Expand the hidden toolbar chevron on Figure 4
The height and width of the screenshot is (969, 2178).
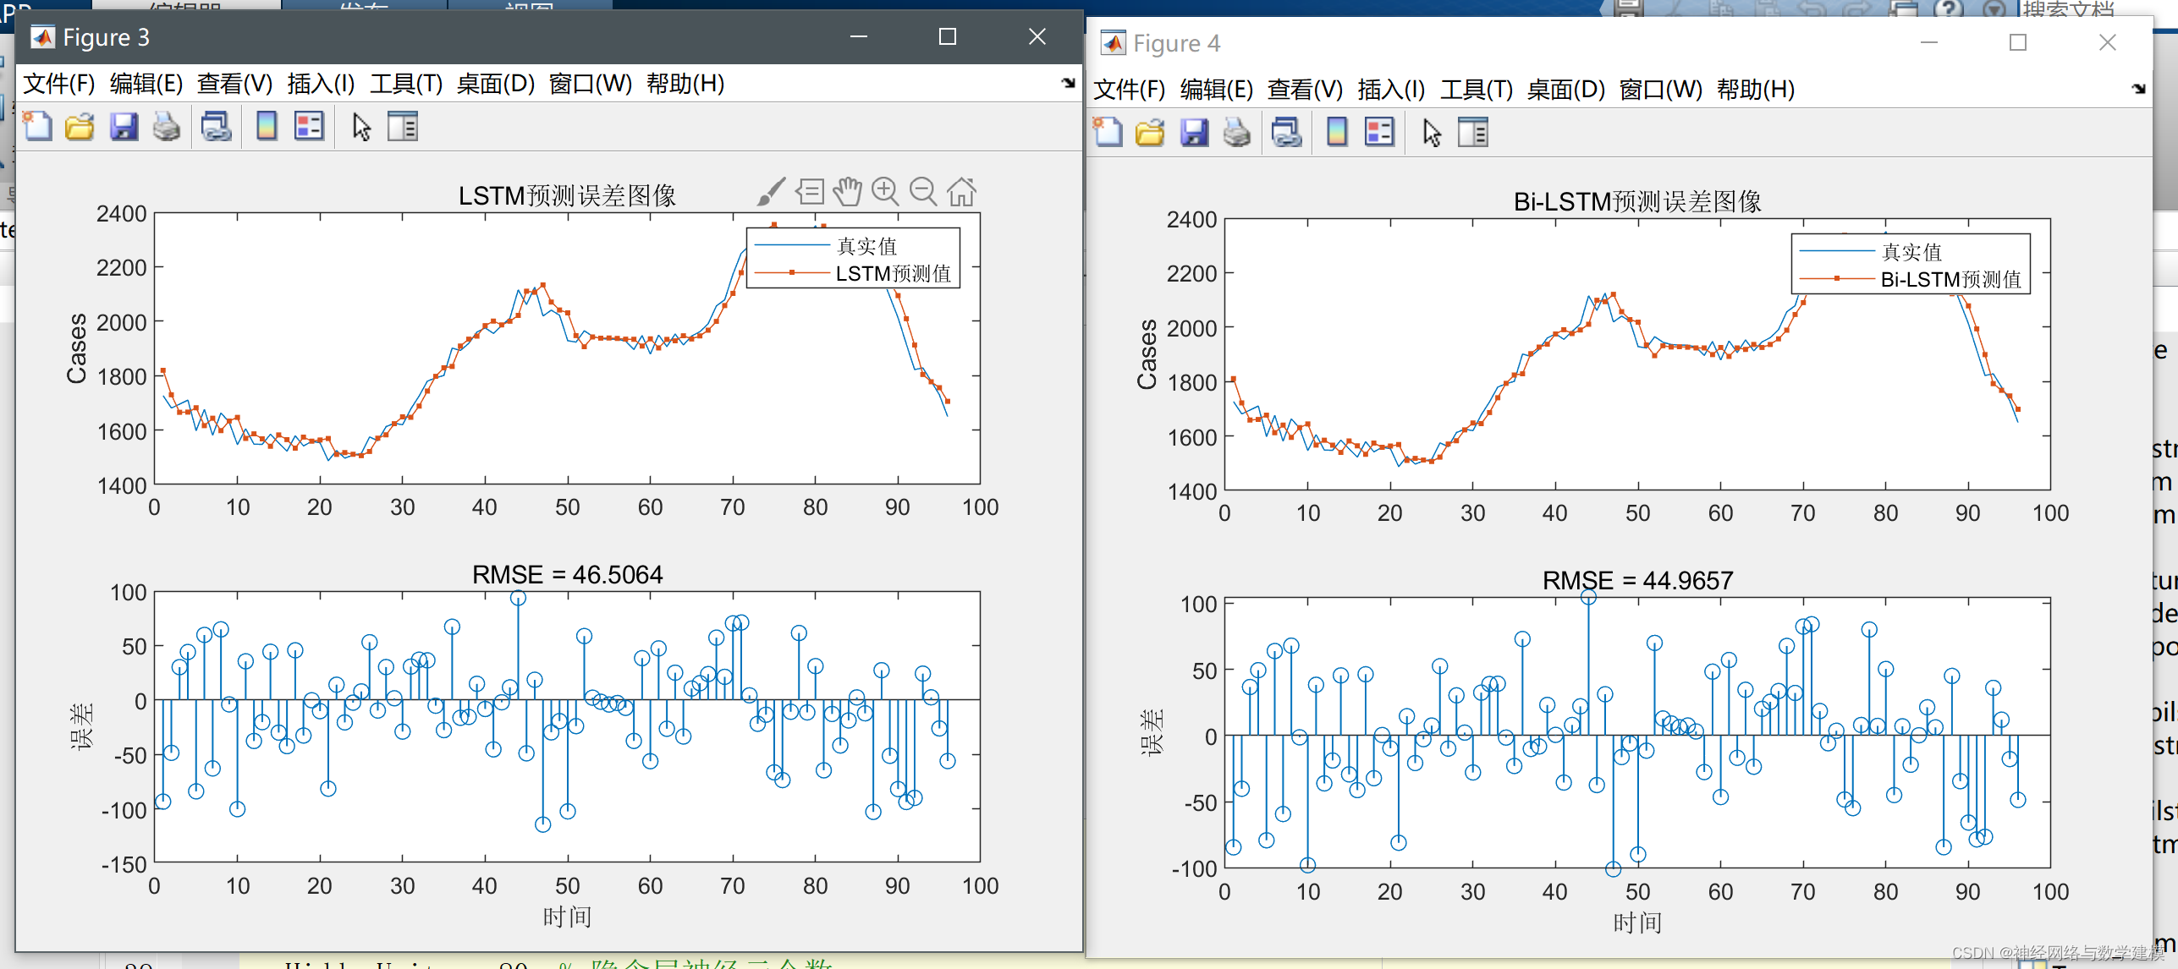[2140, 89]
